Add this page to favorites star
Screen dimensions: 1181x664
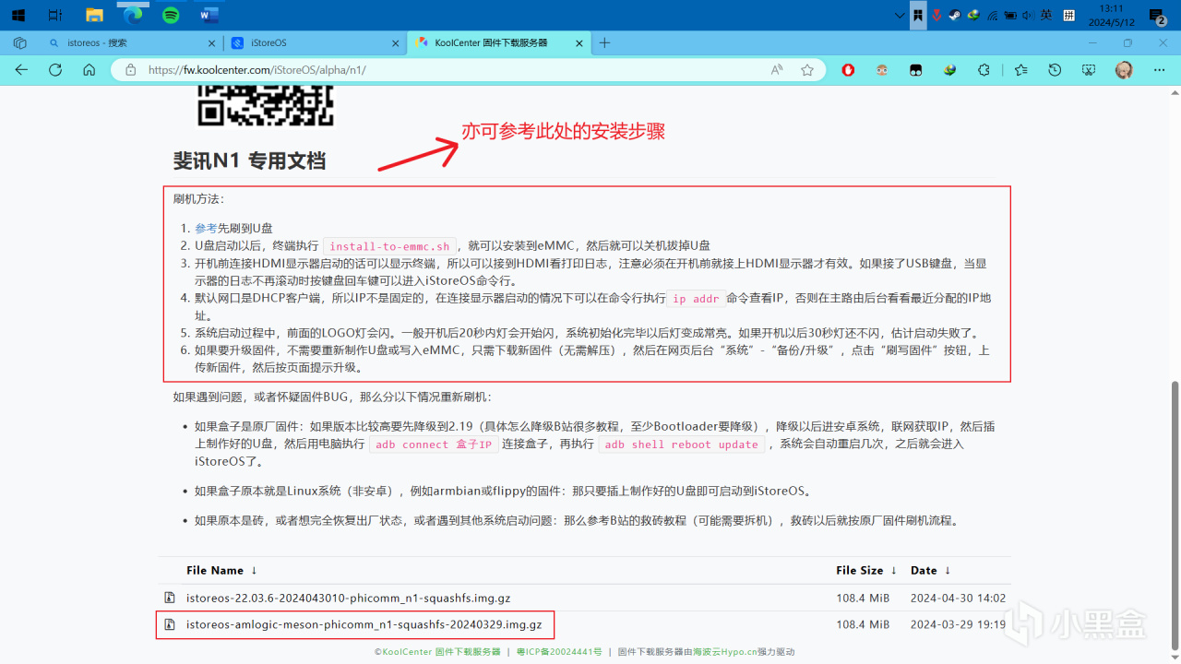click(x=807, y=70)
